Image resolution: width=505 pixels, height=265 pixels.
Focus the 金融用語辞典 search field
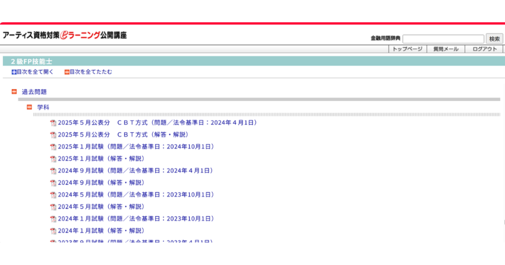(x=443, y=38)
